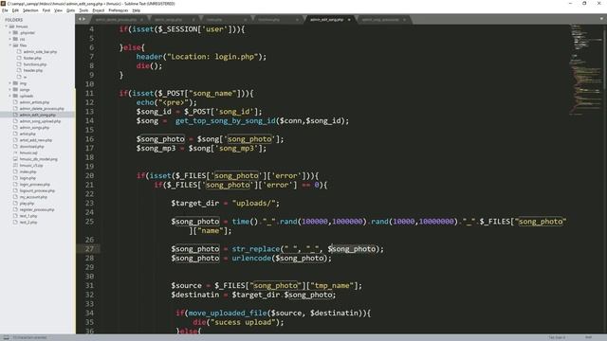Open functions.php in the sidebar
Image resolution: width=607 pixels, height=341 pixels.
pyautogui.click(x=35, y=64)
